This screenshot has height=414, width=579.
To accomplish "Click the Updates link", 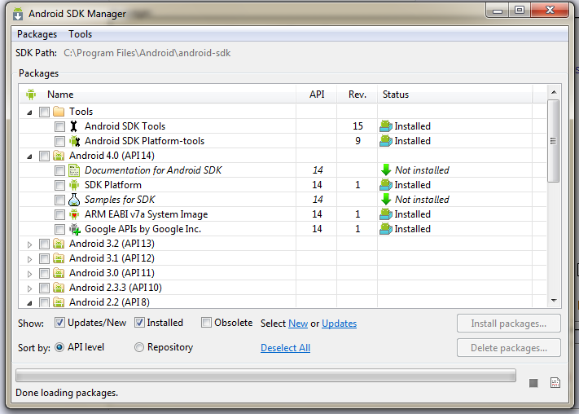I will (x=339, y=324).
